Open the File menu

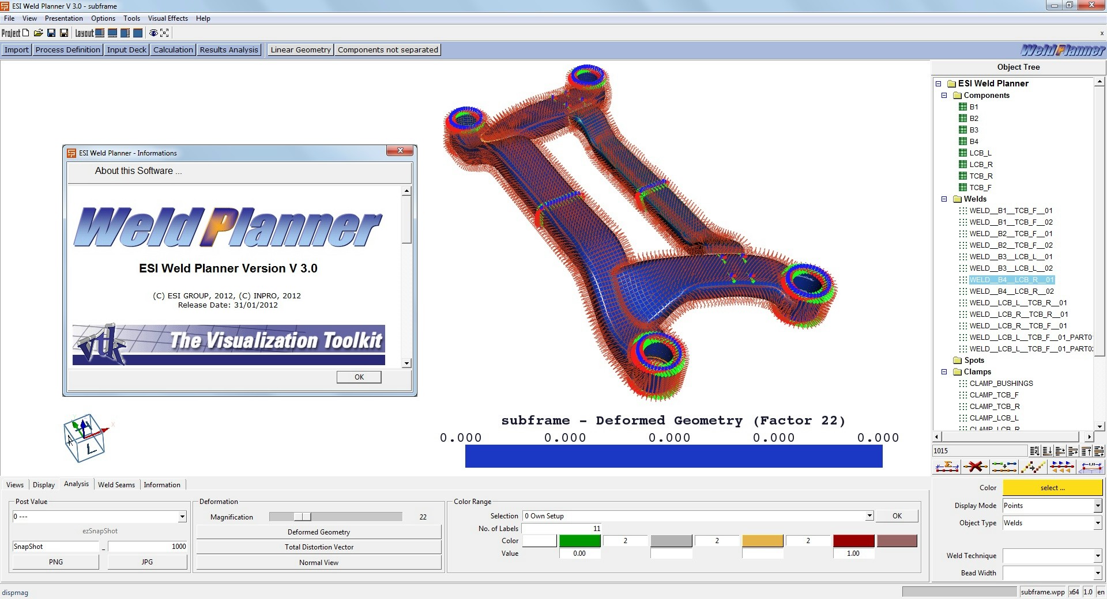[9, 18]
